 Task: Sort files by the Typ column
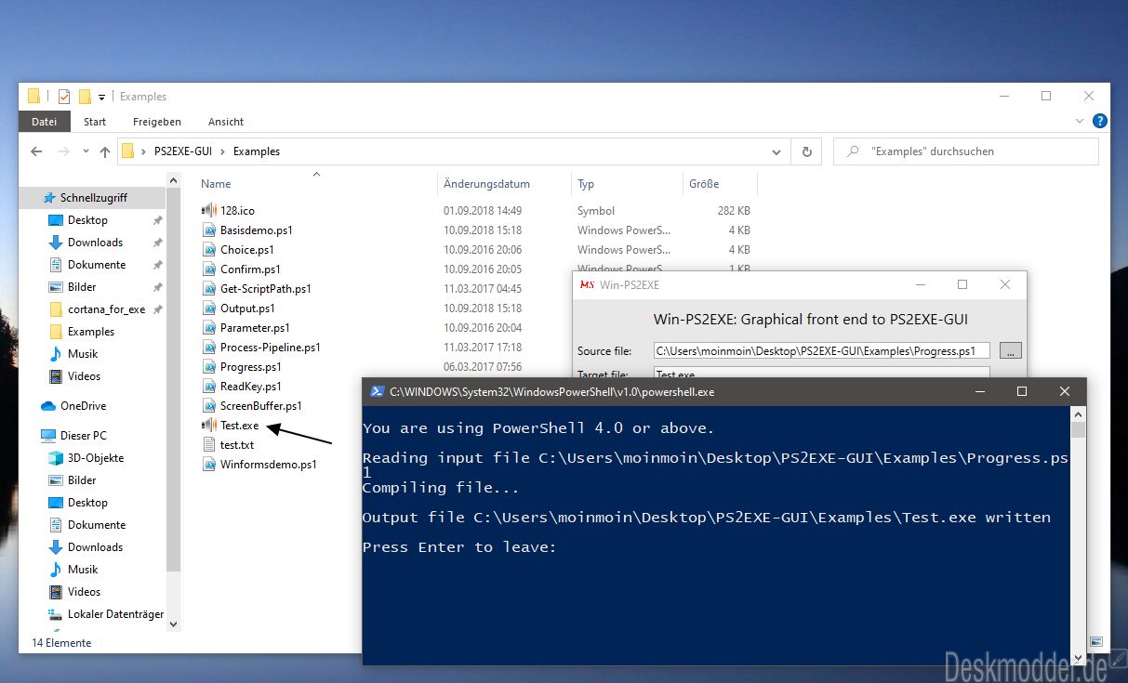pos(586,184)
